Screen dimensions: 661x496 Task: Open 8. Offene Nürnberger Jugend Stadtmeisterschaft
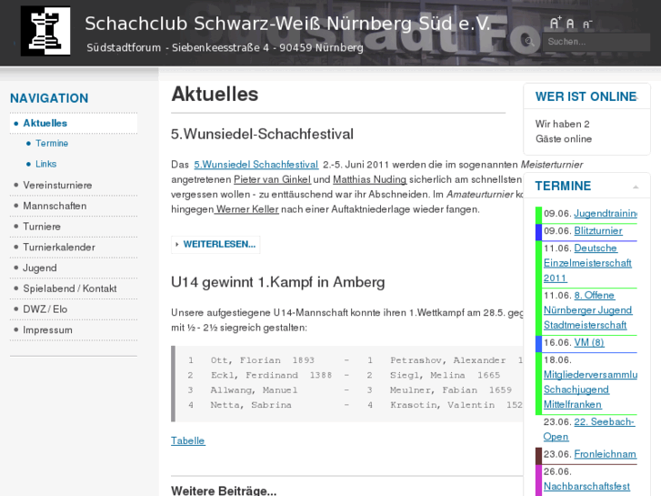pyautogui.click(x=587, y=310)
